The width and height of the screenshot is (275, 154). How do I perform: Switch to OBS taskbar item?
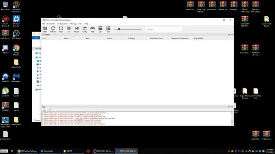[103, 151]
